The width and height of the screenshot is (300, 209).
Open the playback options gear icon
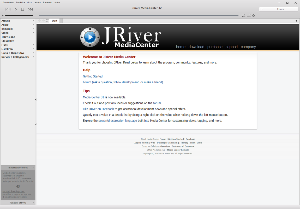click(254, 15)
